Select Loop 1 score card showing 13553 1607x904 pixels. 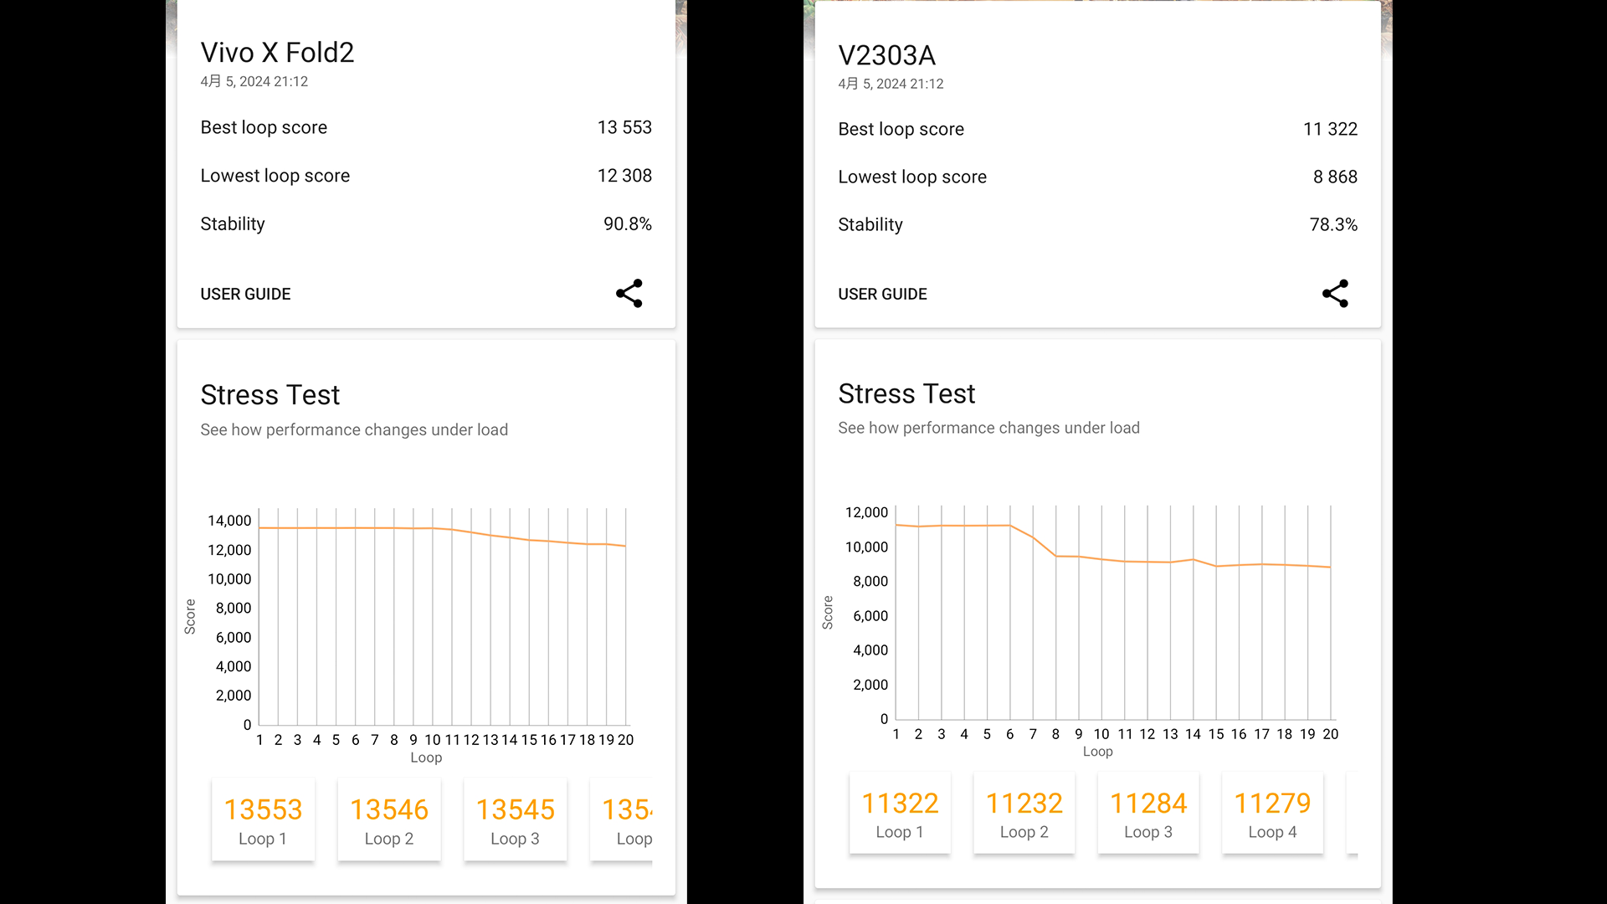[263, 819]
